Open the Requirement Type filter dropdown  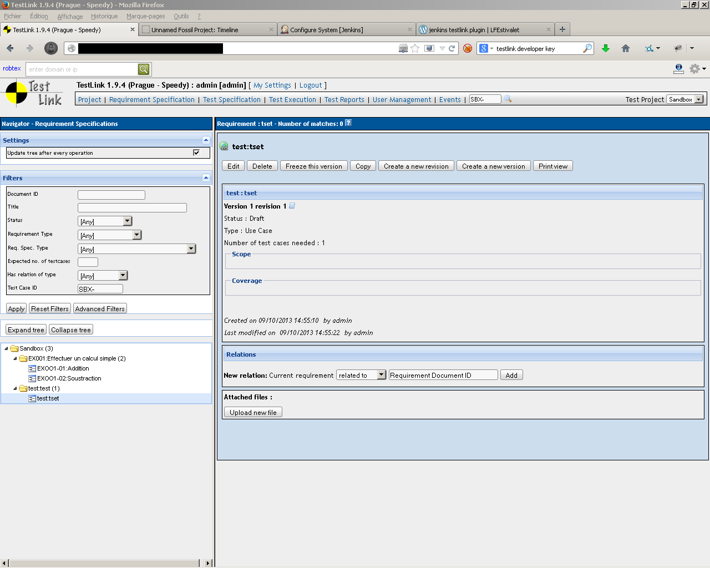click(x=137, y=235)
